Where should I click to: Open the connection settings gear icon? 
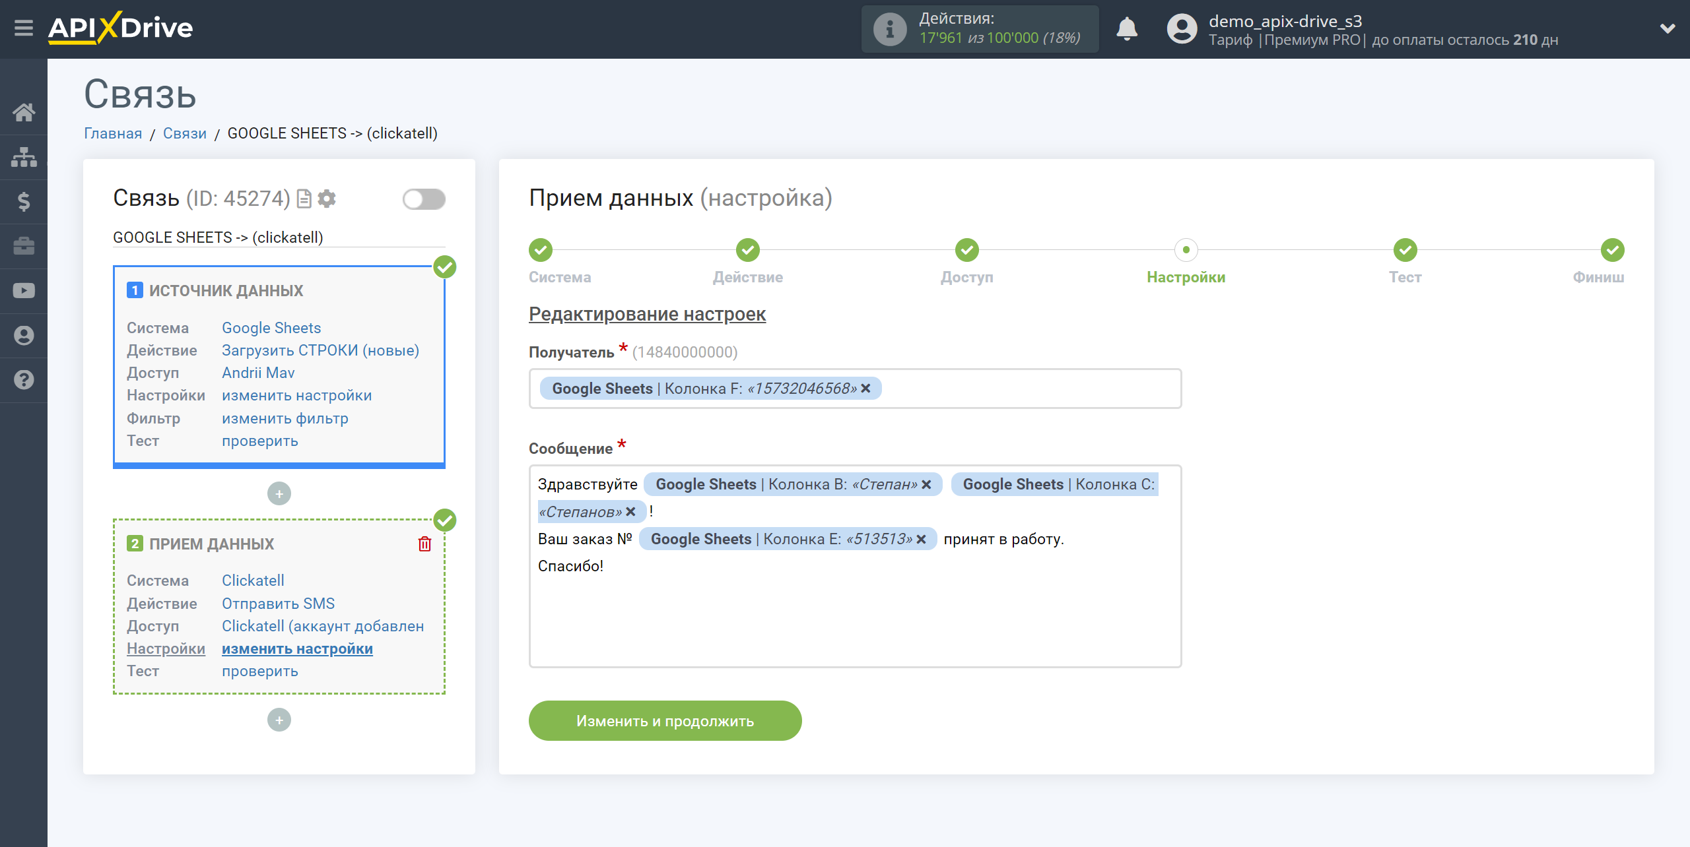click(x=327, y=199)
